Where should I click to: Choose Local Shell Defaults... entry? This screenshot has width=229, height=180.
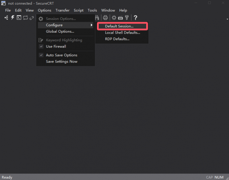click(122, 33)
